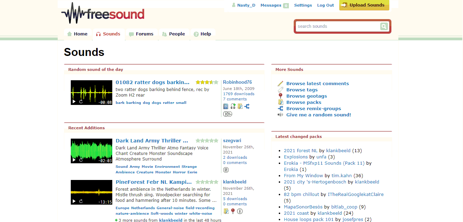
Task: Click the Upload Sounds button
Action: [x=364, y=5]
